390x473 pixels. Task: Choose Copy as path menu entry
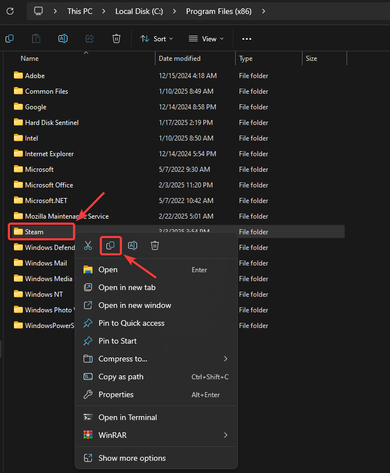[x=121, y=377]
